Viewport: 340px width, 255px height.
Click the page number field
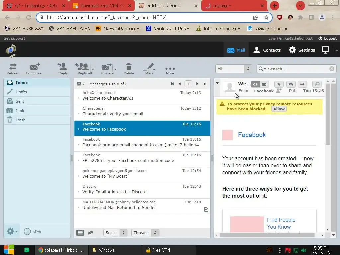189,84
